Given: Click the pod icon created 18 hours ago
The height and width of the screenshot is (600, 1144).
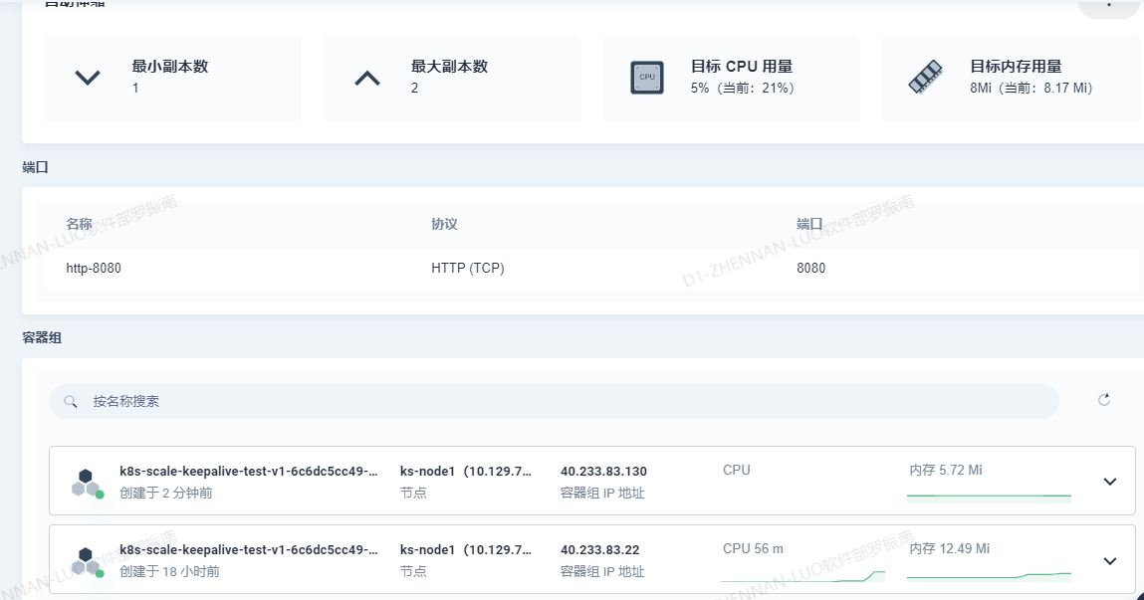Looking at the screenshot, I should click(87, 560).
